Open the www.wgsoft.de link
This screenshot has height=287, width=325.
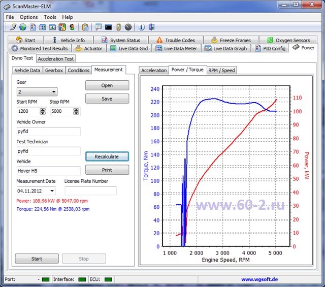point(259,279)
